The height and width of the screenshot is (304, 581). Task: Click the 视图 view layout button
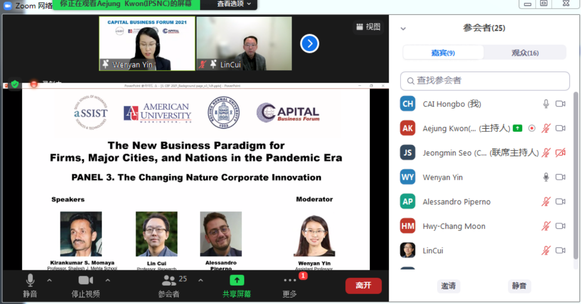pyautogui.click(x=369, y=27)
